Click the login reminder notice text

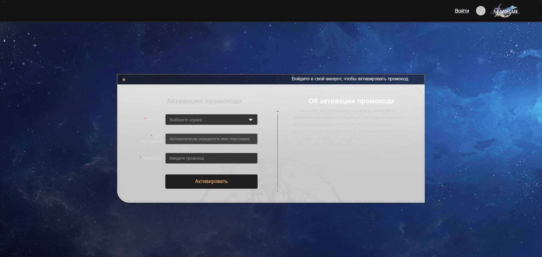click(x=350, y=79)
